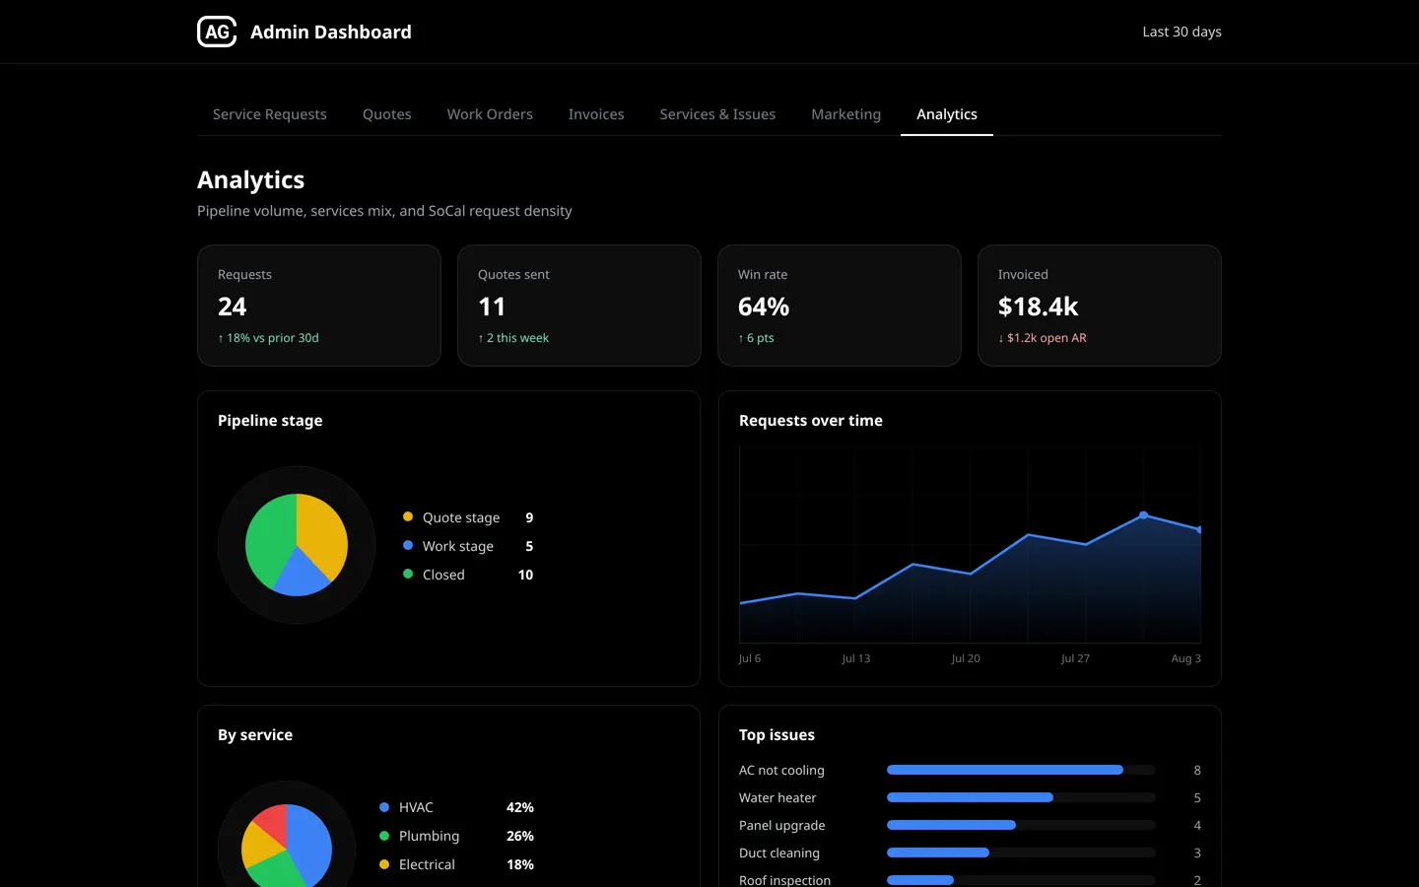Click the peak data point on requests chart

pos(1143,514)
